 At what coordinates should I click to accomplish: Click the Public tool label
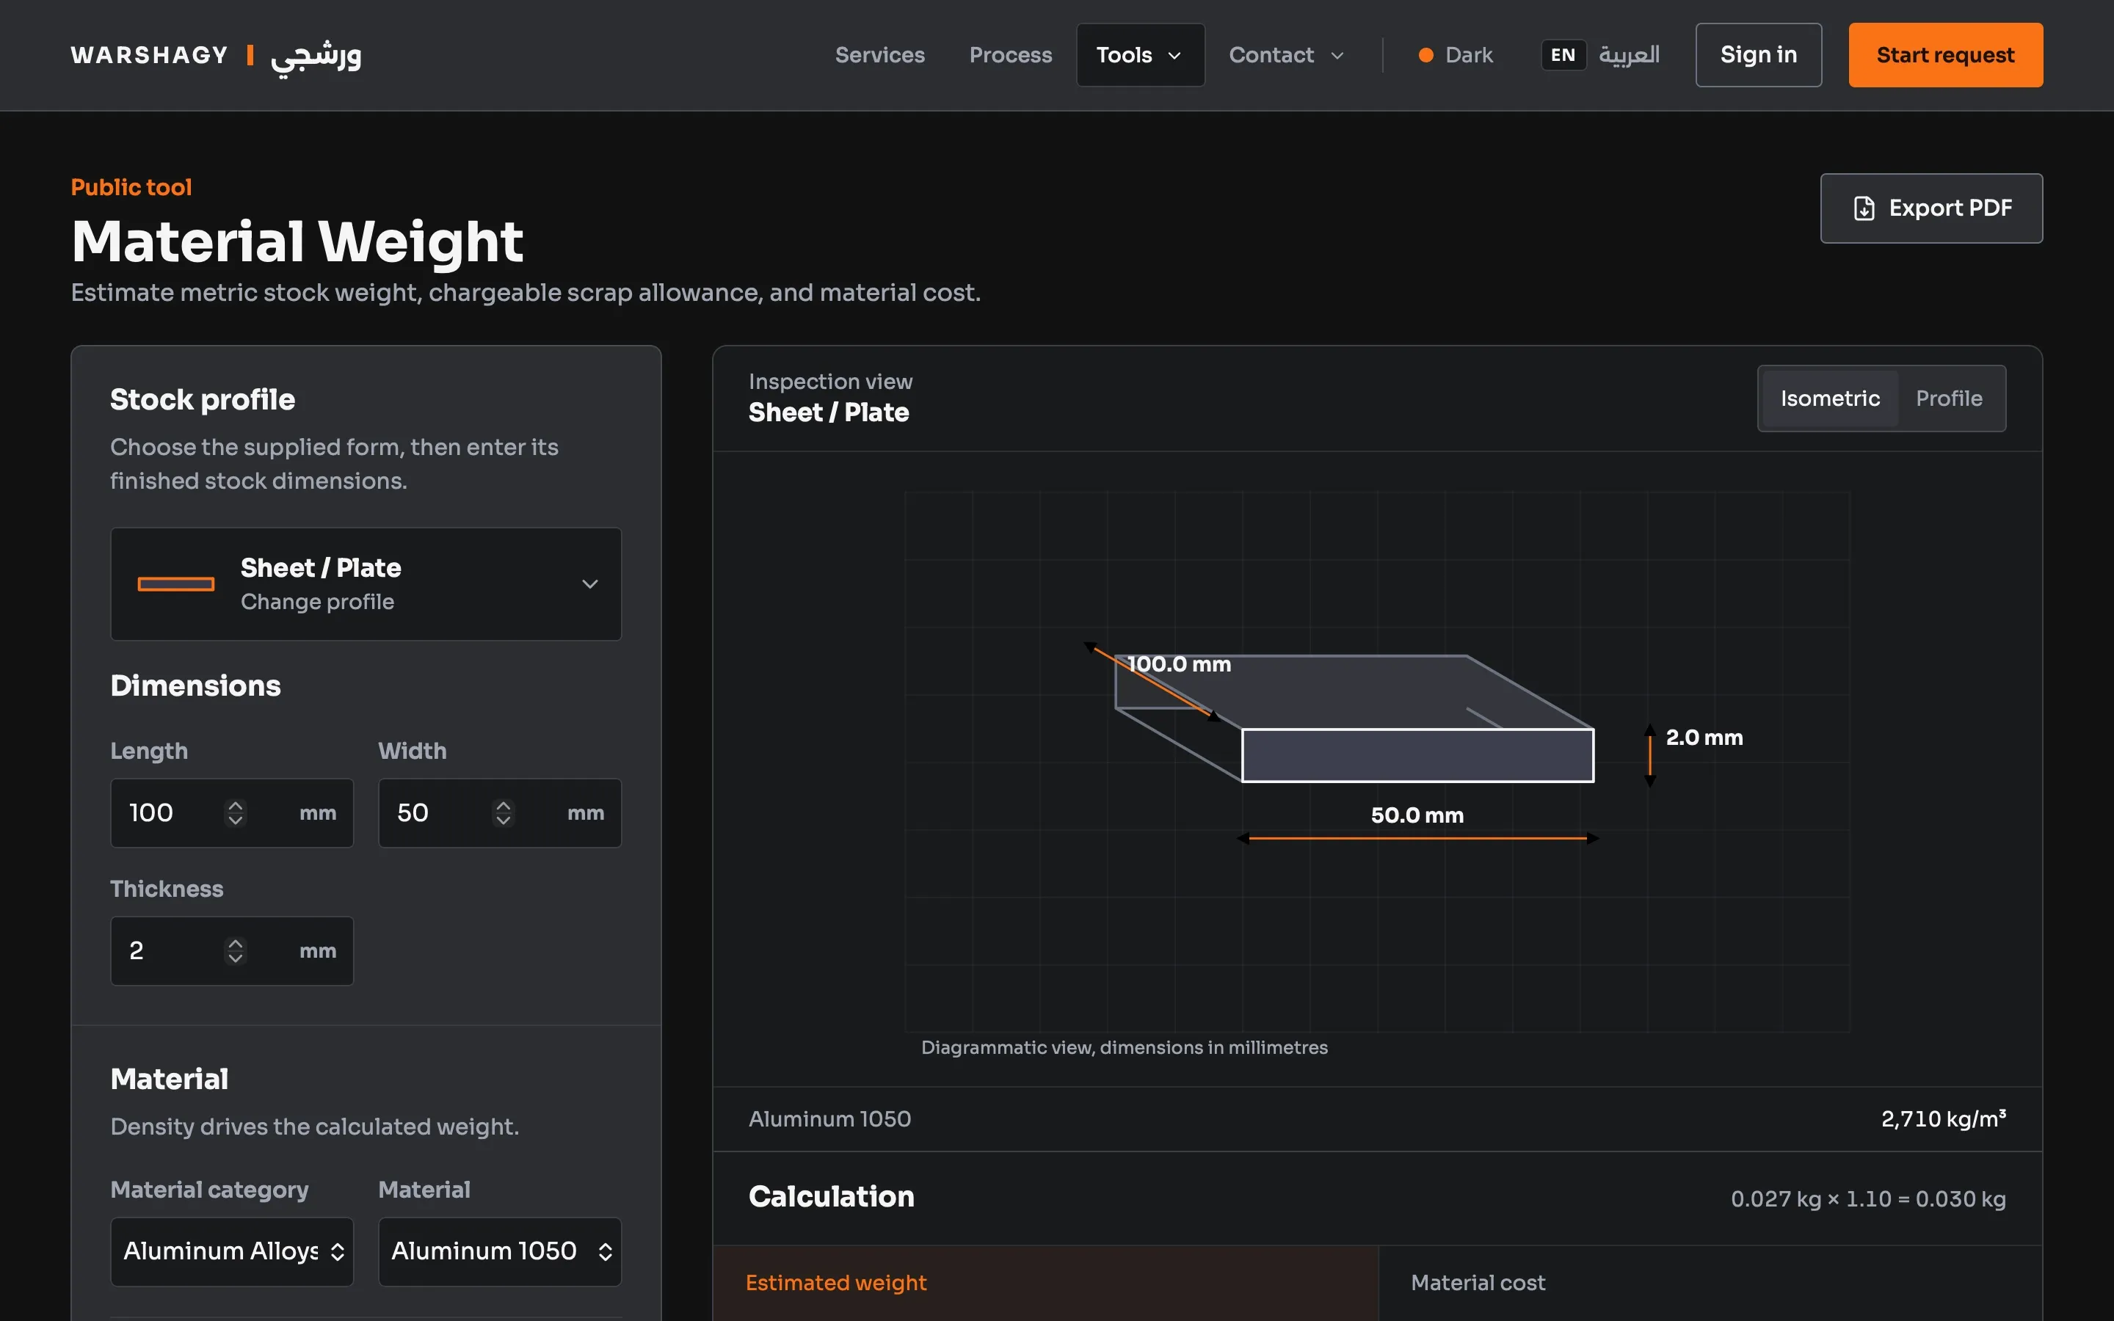point(131,187)
